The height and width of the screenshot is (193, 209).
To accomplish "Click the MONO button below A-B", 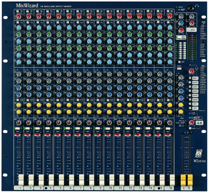I will [x=190, y=128].
